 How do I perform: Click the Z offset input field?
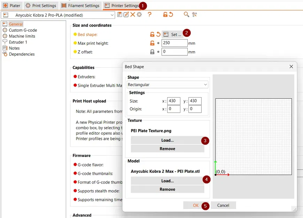coord(174,52)
